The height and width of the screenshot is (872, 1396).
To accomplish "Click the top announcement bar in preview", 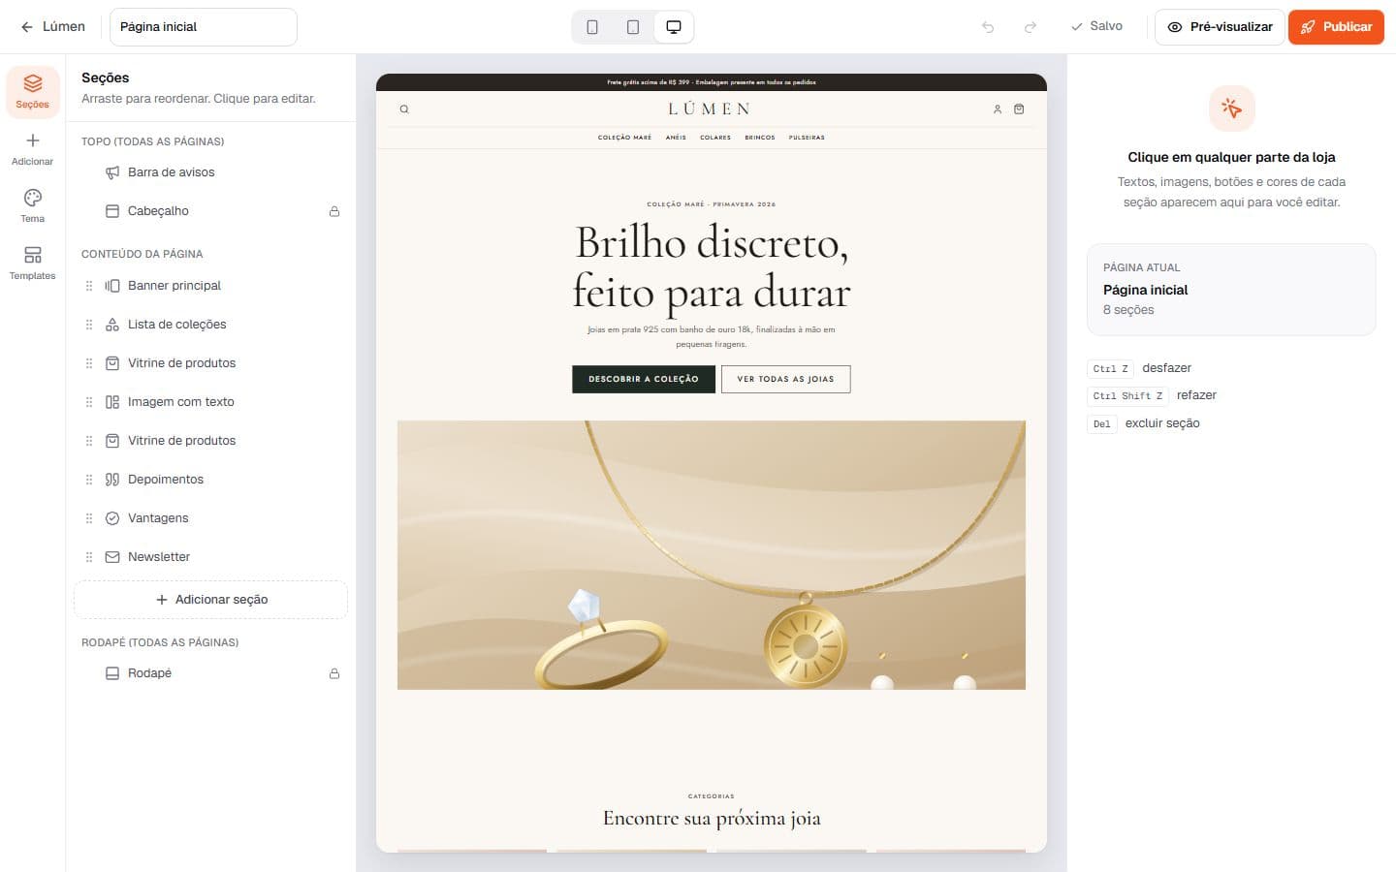I will point(712,82).
